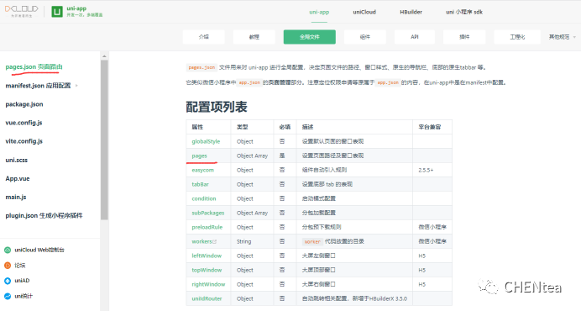Open the rightWindow property link
581x311 pixels.
point(208,284)
